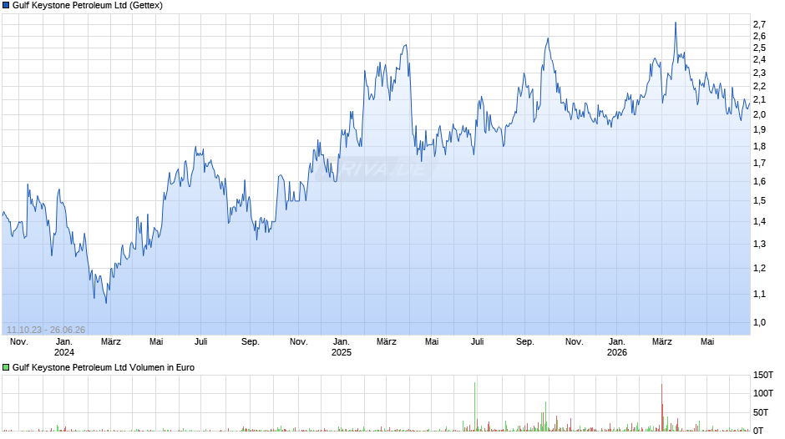Click the '2,6' price axis label
Image resolution: width=785 pixels, height=439 pixels.
[x=759, y=36]
